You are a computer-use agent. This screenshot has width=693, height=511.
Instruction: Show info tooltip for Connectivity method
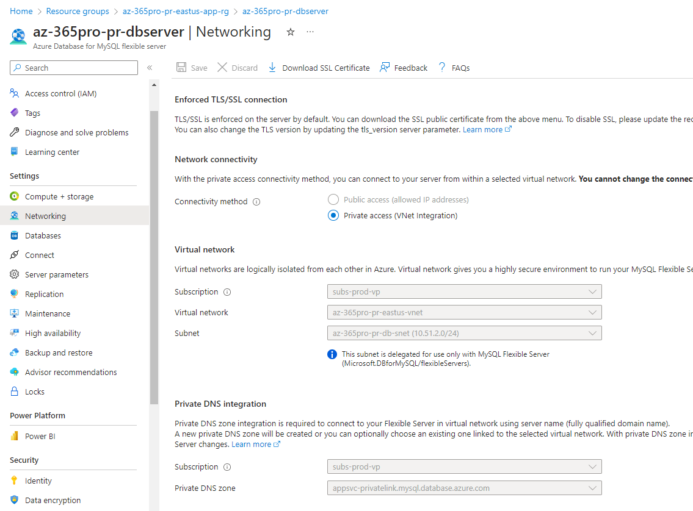point(256,202)
